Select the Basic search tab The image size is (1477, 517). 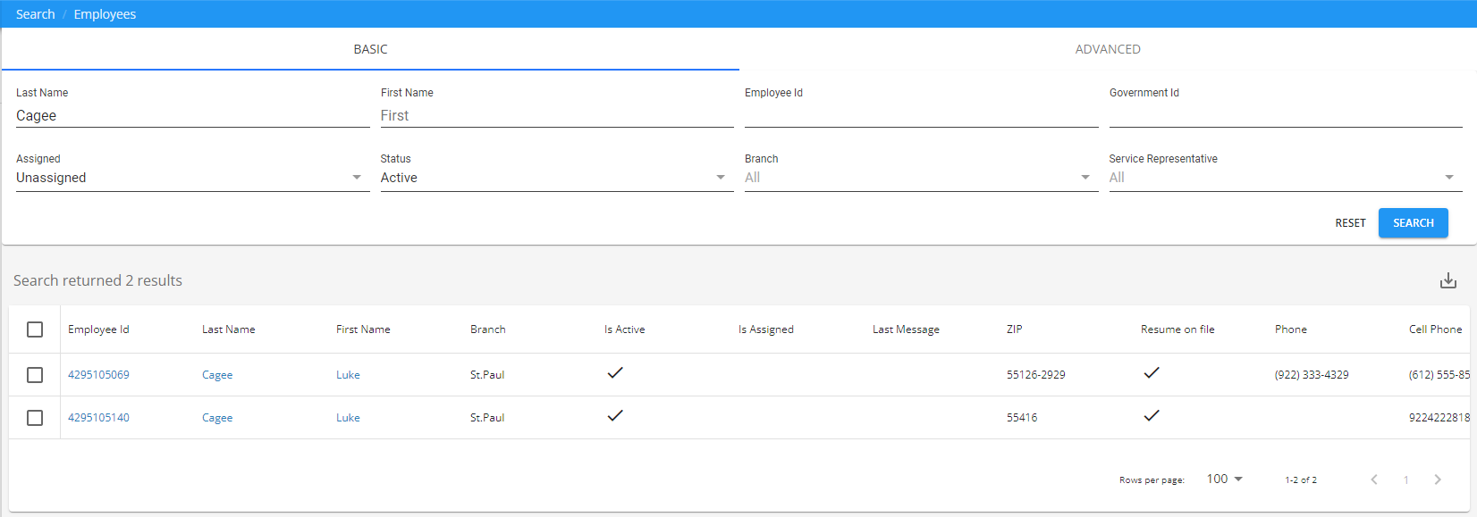click(370, 49)
